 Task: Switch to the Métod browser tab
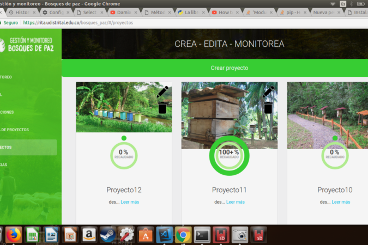click(158, 13)
